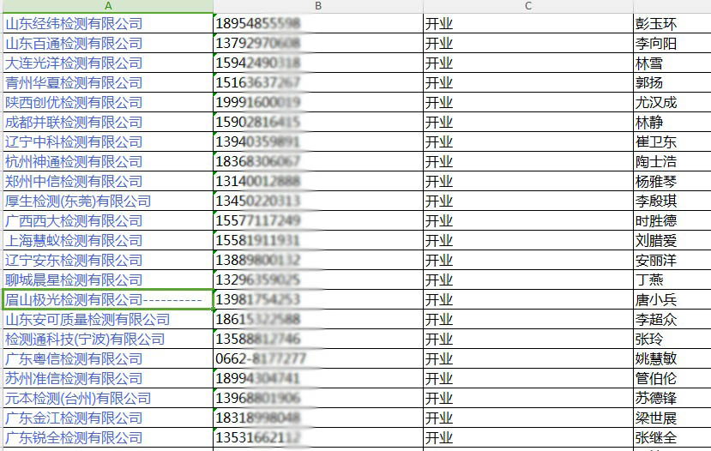
Task: Select column B header
Action: [318, 6]
